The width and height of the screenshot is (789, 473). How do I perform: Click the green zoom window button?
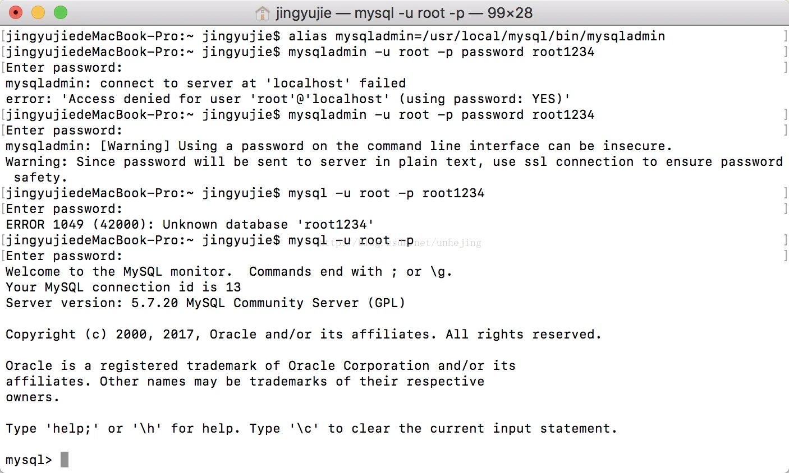(61, 12)
